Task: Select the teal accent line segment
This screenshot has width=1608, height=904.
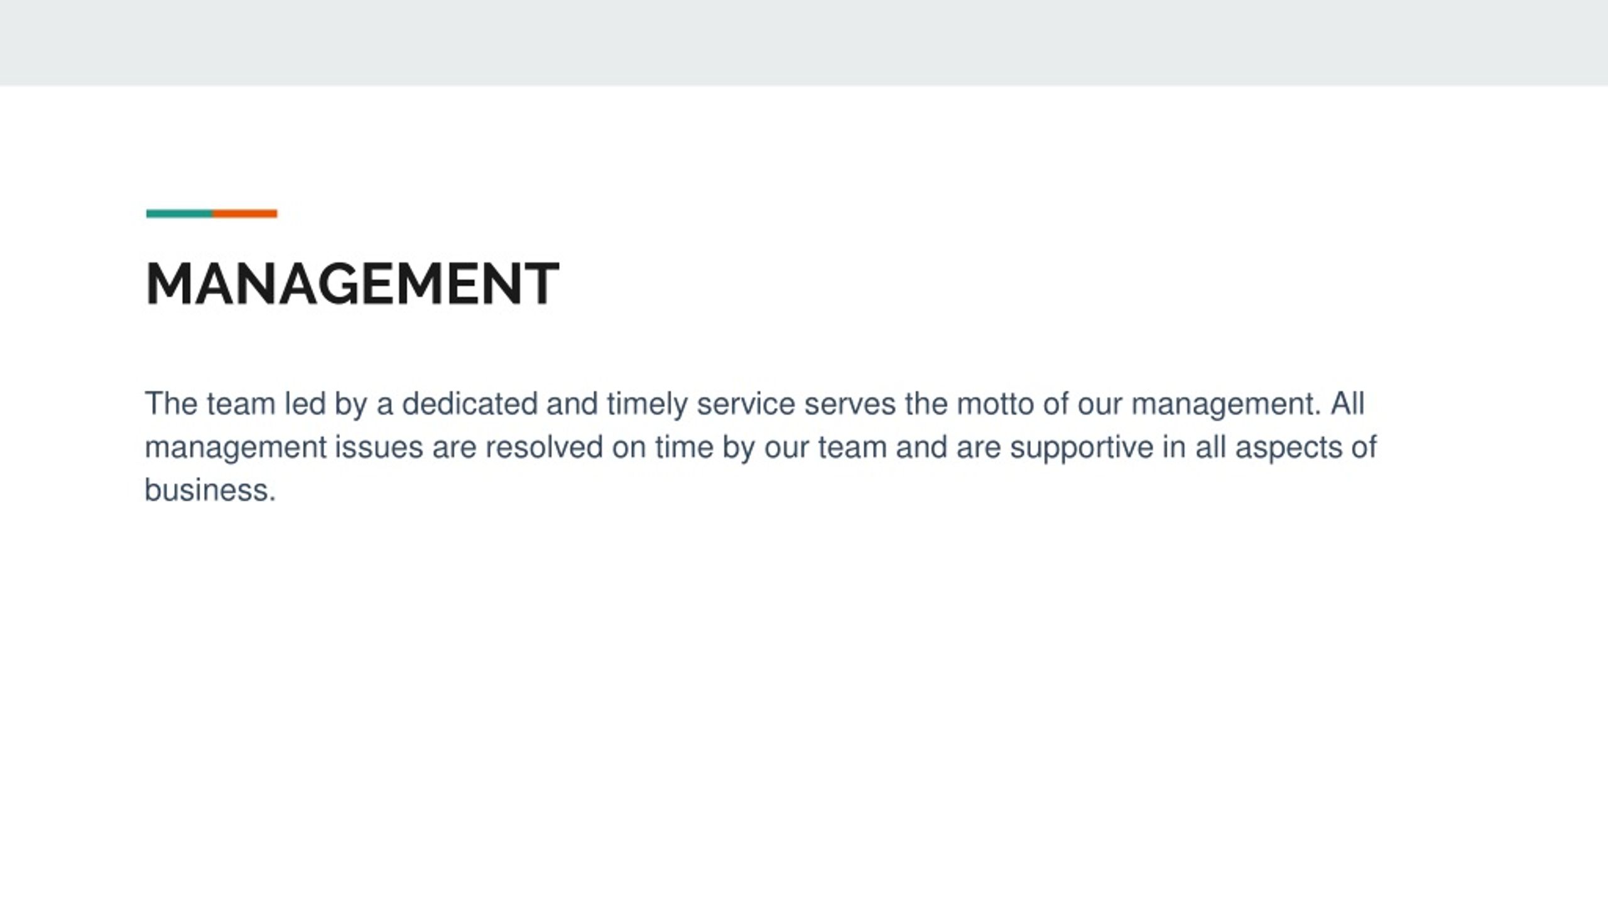Action: (179, 213)
